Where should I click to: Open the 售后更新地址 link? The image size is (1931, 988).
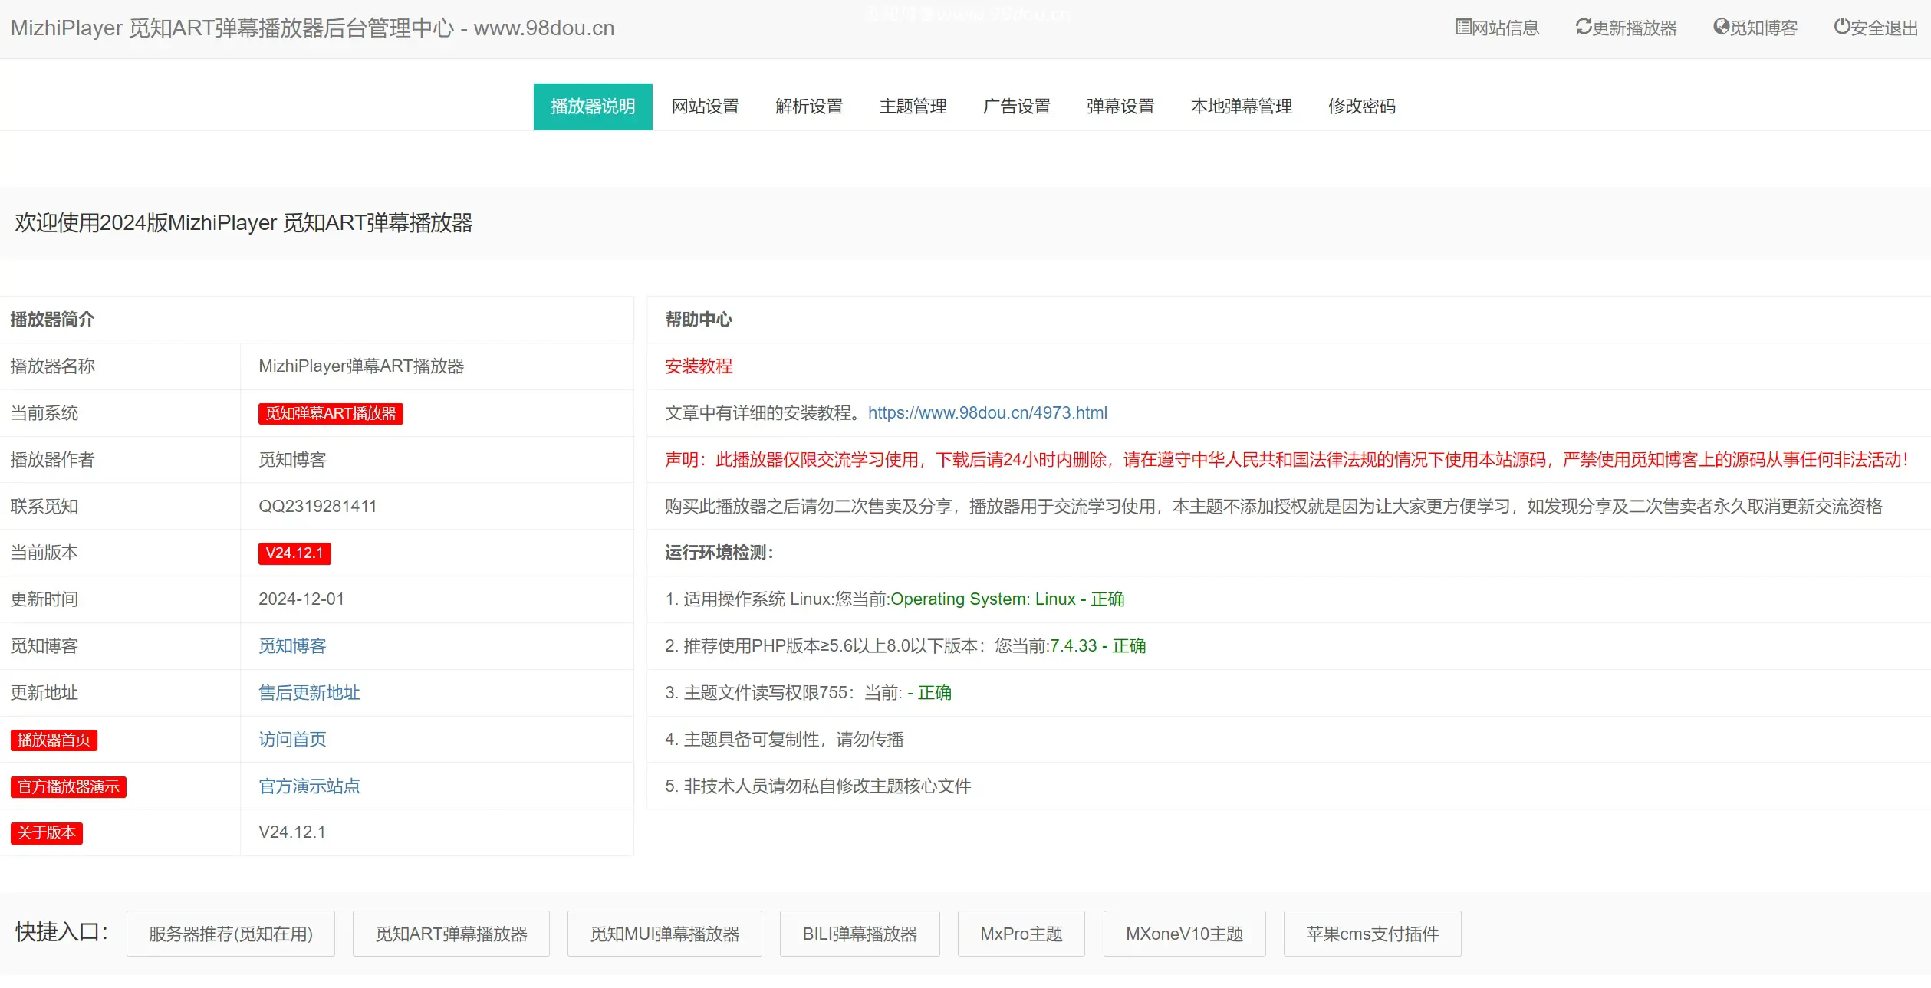pos(309,693)
